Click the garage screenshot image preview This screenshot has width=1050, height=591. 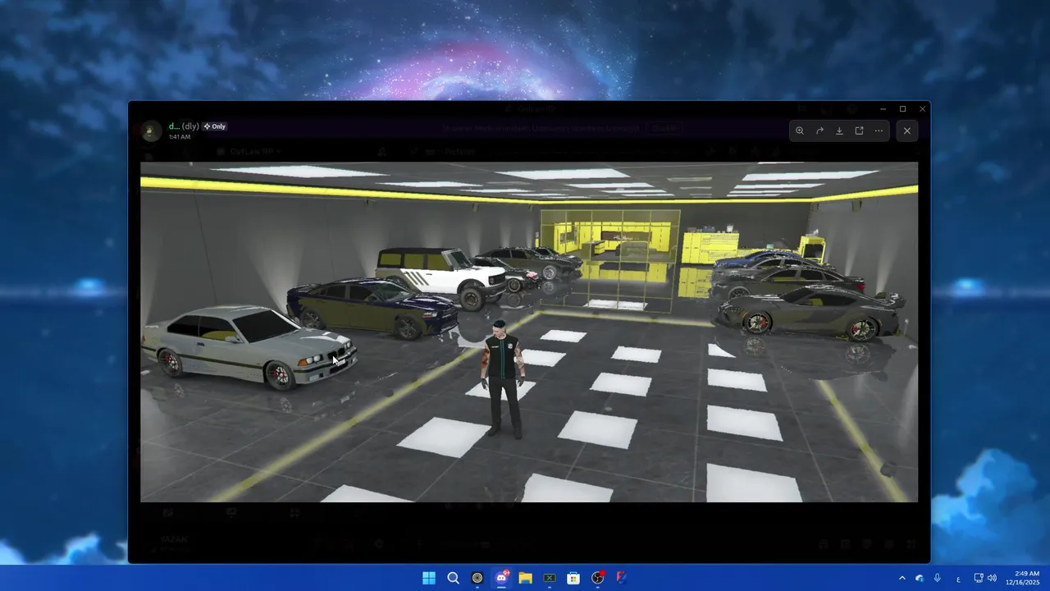coord(529,332)
